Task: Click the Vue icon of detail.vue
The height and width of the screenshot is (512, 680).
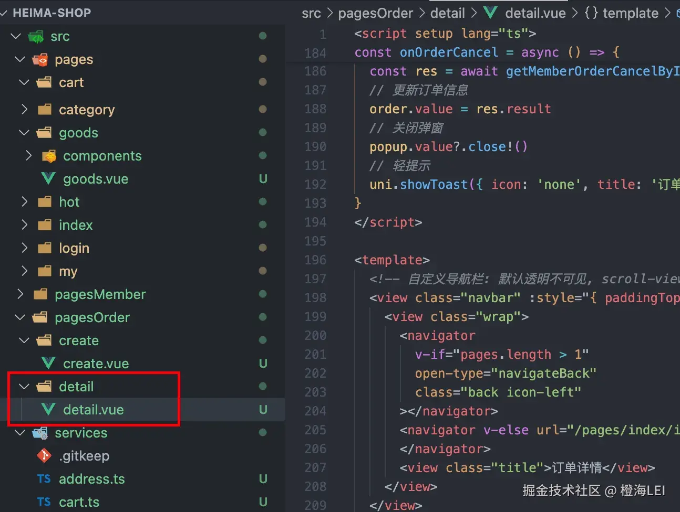Action: click(x=48, y=409)
